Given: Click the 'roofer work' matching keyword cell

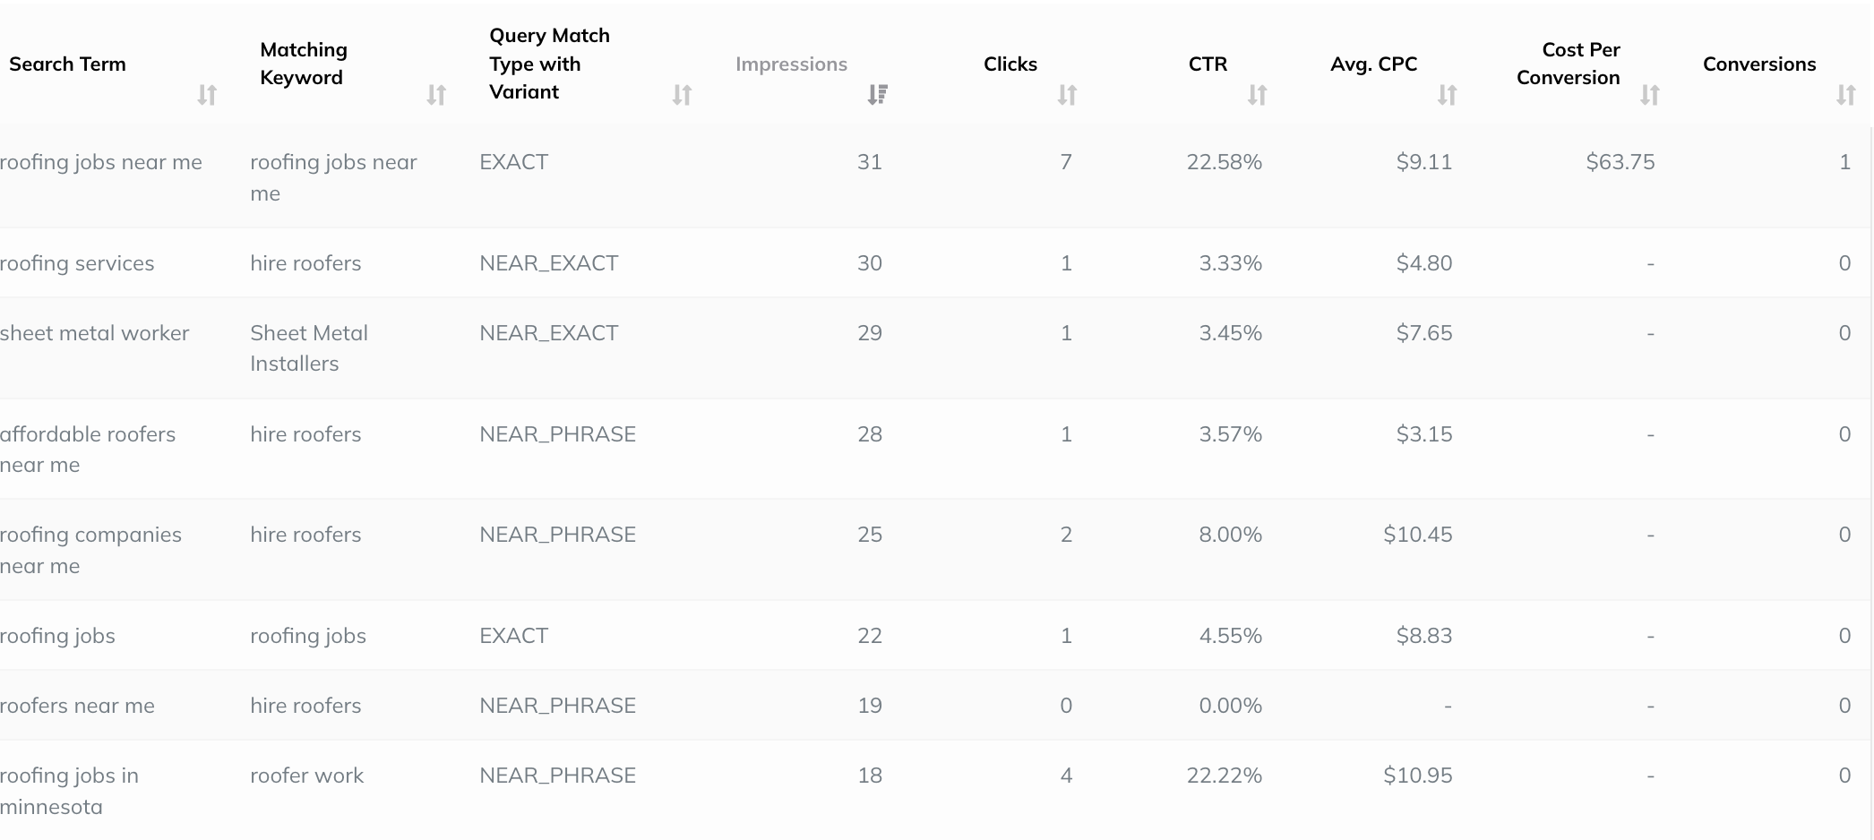Looking at the screenshot, I should click(x=306, y=776).
